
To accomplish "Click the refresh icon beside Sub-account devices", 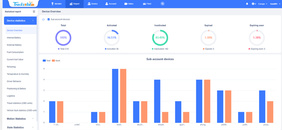I will (43, 19).
